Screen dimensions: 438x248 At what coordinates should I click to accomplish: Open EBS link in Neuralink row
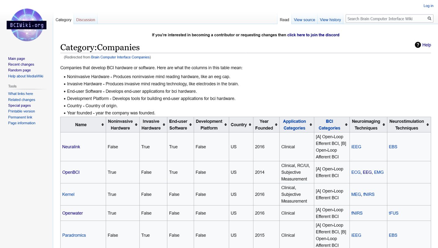click(393, 147)
